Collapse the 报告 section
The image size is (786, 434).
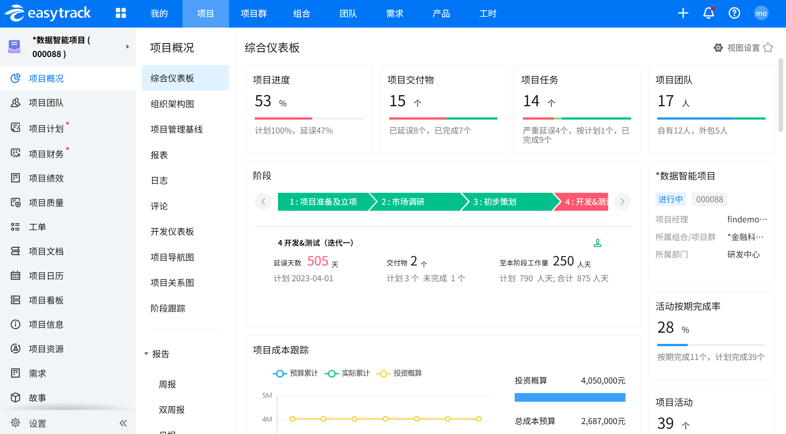(x=146, y=354)
